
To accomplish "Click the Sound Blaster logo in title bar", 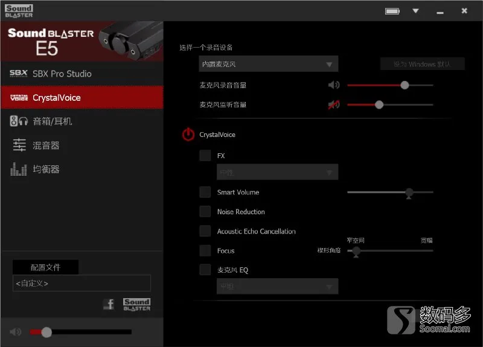I will [x=19, y=11].
